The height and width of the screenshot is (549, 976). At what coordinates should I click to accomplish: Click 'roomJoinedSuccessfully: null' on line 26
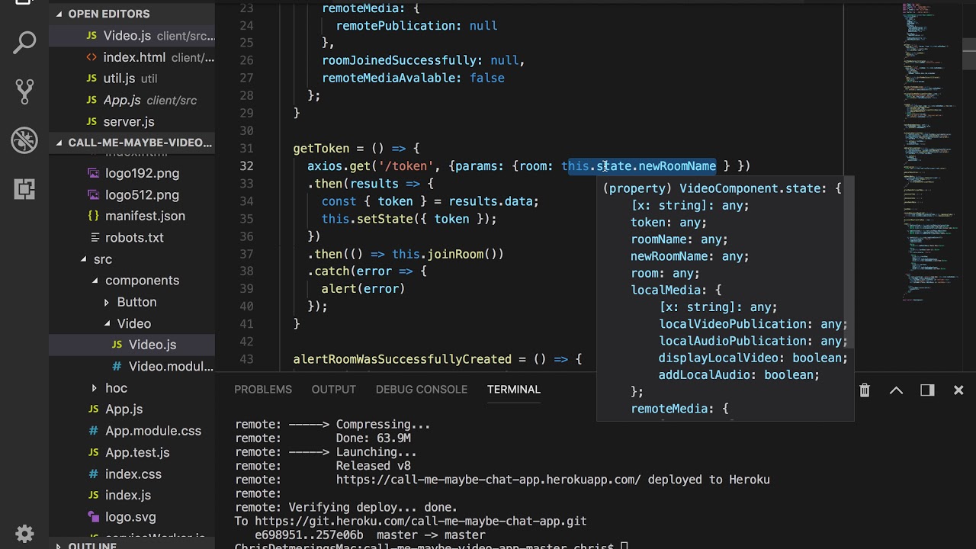[x=421, y=60]
